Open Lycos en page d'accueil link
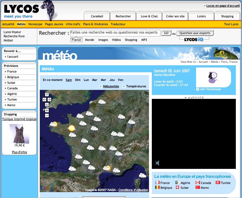Screen dimensions: 242x198 tap(223, 6)
